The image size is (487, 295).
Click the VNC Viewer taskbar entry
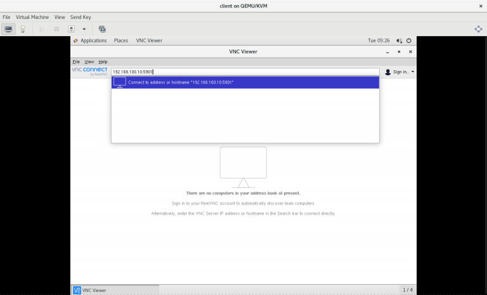[x=115, y=290]
